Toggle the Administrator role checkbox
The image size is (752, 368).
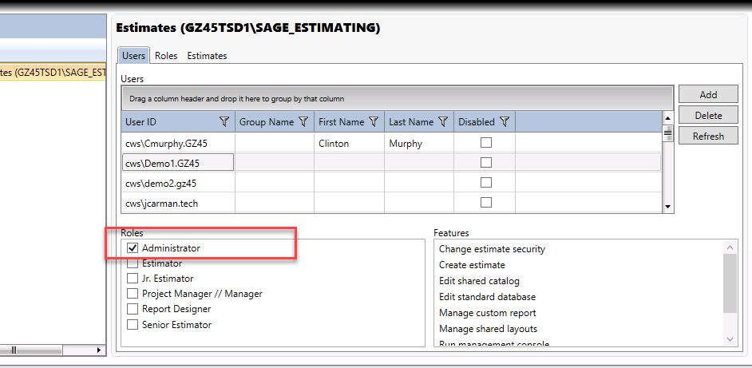click(133, 248)
